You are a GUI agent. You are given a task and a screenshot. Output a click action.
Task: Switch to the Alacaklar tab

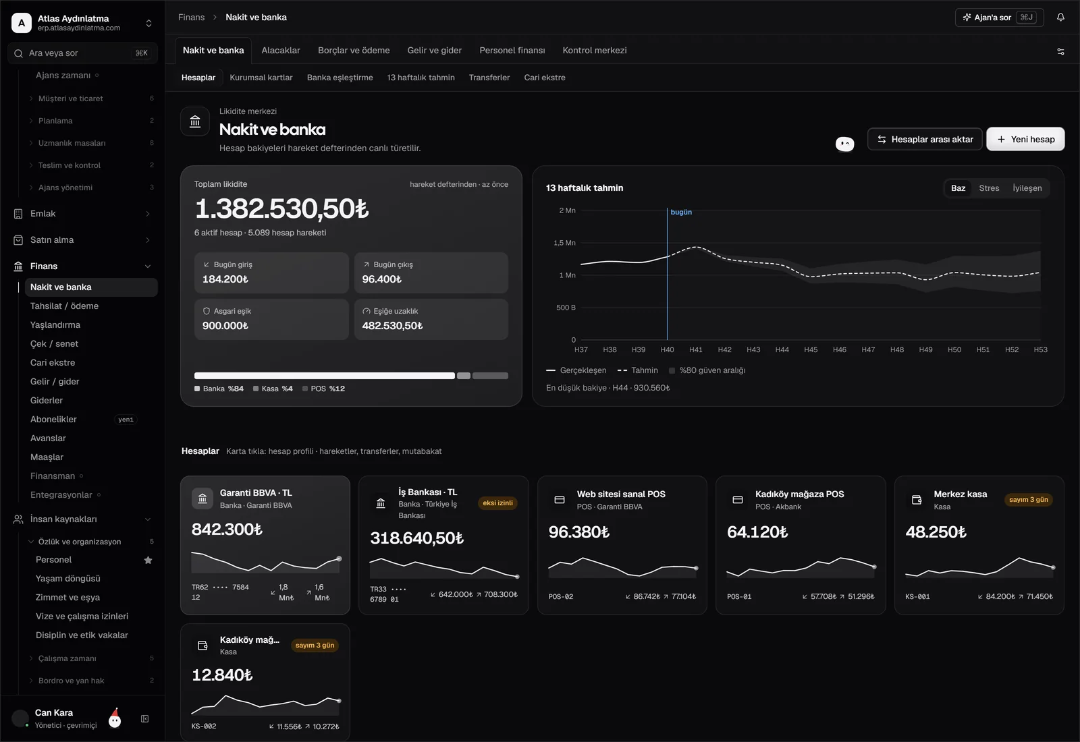click(x=281, y=51)
